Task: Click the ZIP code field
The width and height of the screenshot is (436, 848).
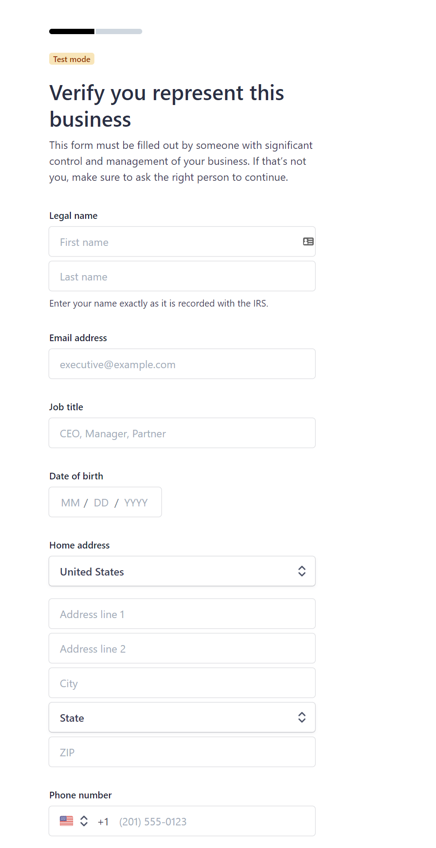Action: (x=182, y=752)
